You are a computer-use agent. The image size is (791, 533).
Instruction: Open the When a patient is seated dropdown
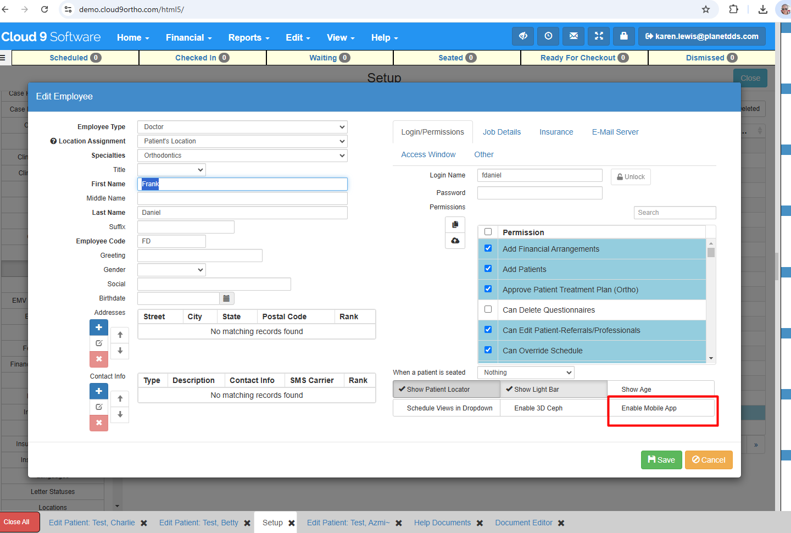[526, 373]
